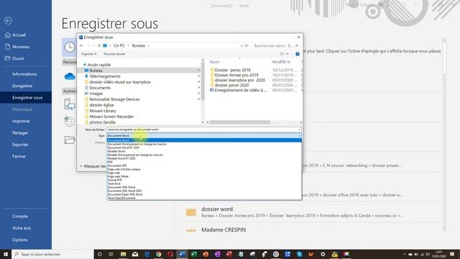Click the up-folder arrow in dialog
Image resolution: width=460 pixels, height=259 pixels.
coord(99,45)
